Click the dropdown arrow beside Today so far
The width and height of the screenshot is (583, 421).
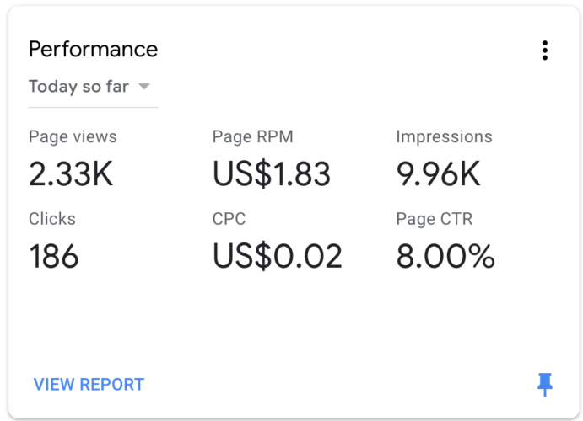(x=144, y=87)
